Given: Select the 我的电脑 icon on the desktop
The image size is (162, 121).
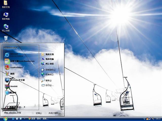Looking at the screenshot, I should [6, 16].
